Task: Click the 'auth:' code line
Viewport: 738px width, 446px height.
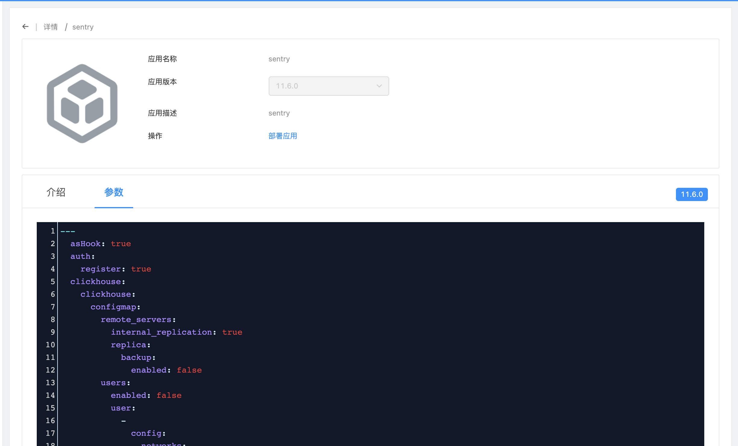Action: 83,256
